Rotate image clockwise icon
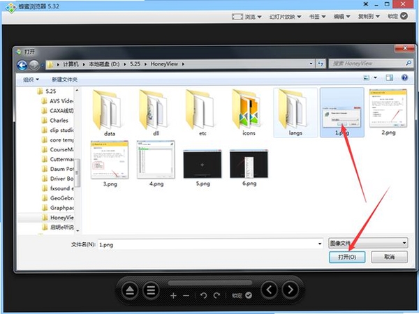The image size is (419, 314). point(216,295)
